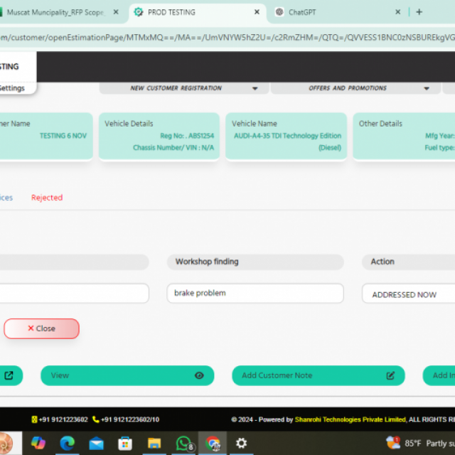Click the edit icon on Add Customer Note

(x=390, y=375)
